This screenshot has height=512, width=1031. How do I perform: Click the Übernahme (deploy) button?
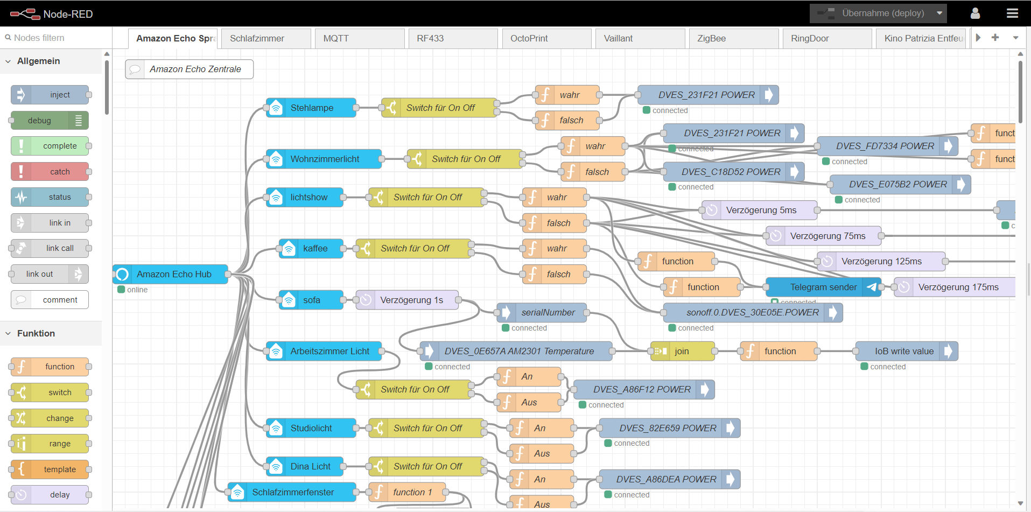click(x=871, y=13)
